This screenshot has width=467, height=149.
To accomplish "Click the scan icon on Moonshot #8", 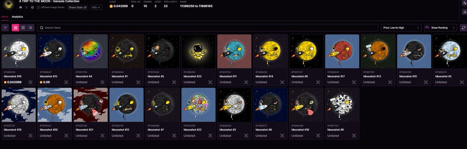I will (x=318, y=82).
